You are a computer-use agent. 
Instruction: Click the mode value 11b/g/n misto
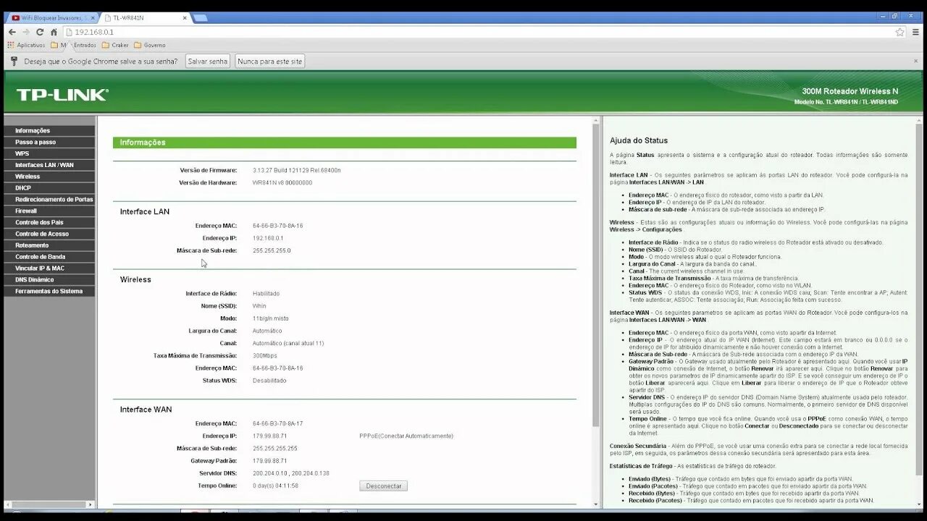pyautogui.click(x=270, y=318)
